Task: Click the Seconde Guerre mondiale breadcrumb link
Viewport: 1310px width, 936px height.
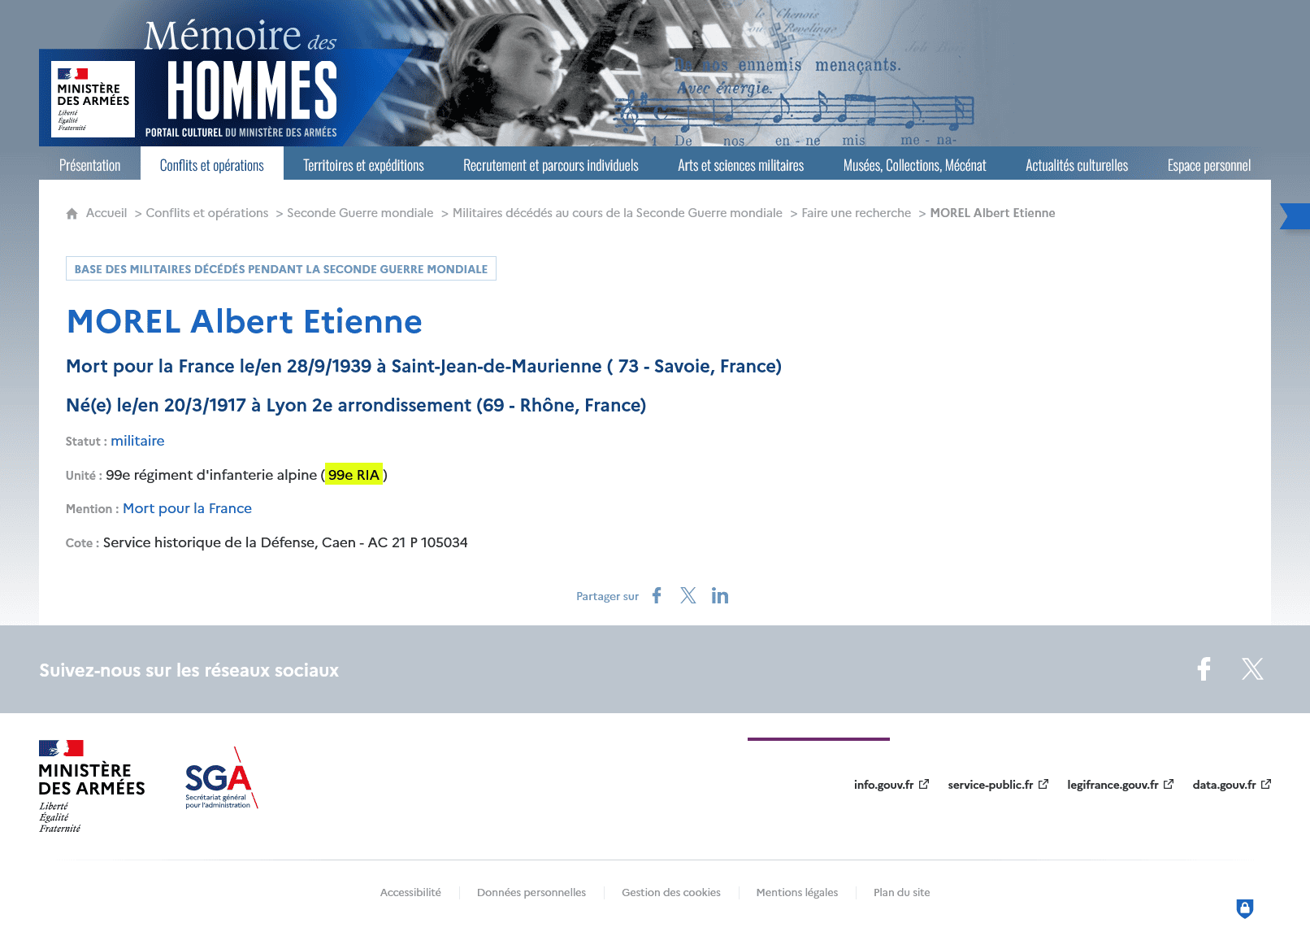Action: tap(360, 213)
